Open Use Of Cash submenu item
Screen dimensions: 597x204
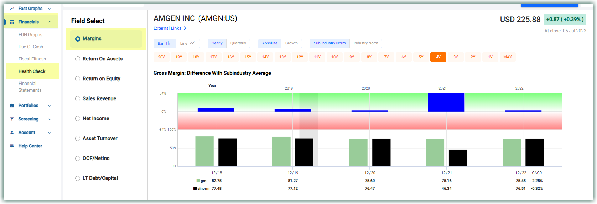[x=31, y=47]
